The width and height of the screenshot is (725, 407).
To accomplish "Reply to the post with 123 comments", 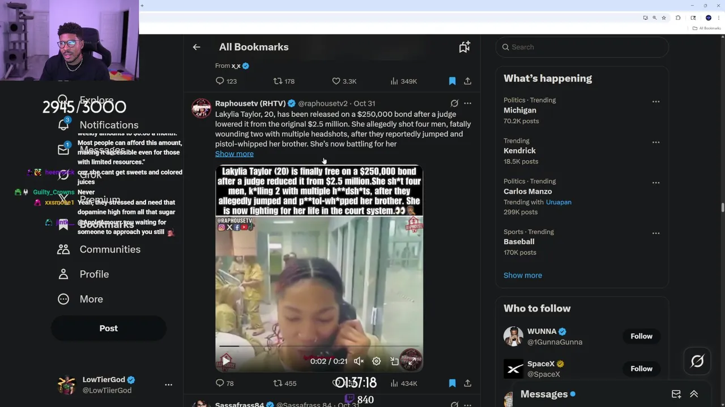I will pos(226,81).
